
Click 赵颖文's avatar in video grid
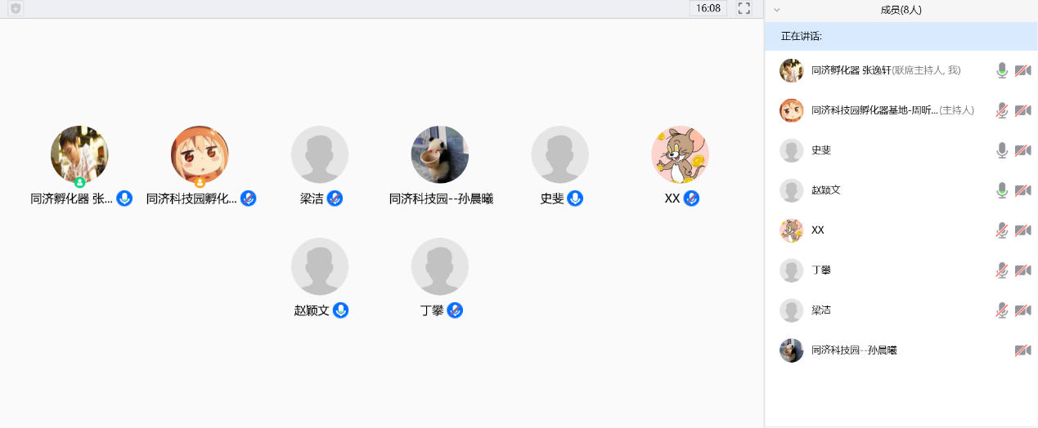320,266
